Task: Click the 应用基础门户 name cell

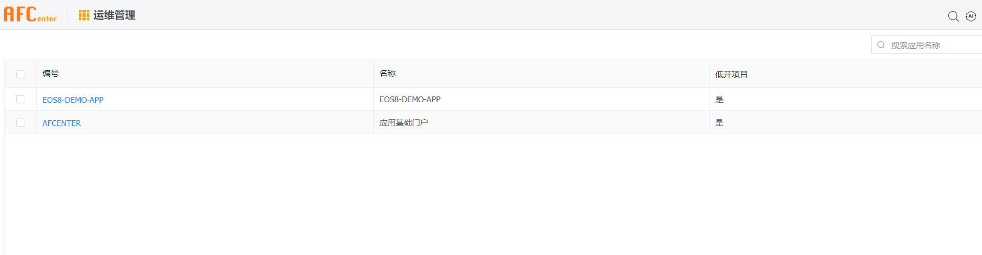Action: tap(403, 123)
